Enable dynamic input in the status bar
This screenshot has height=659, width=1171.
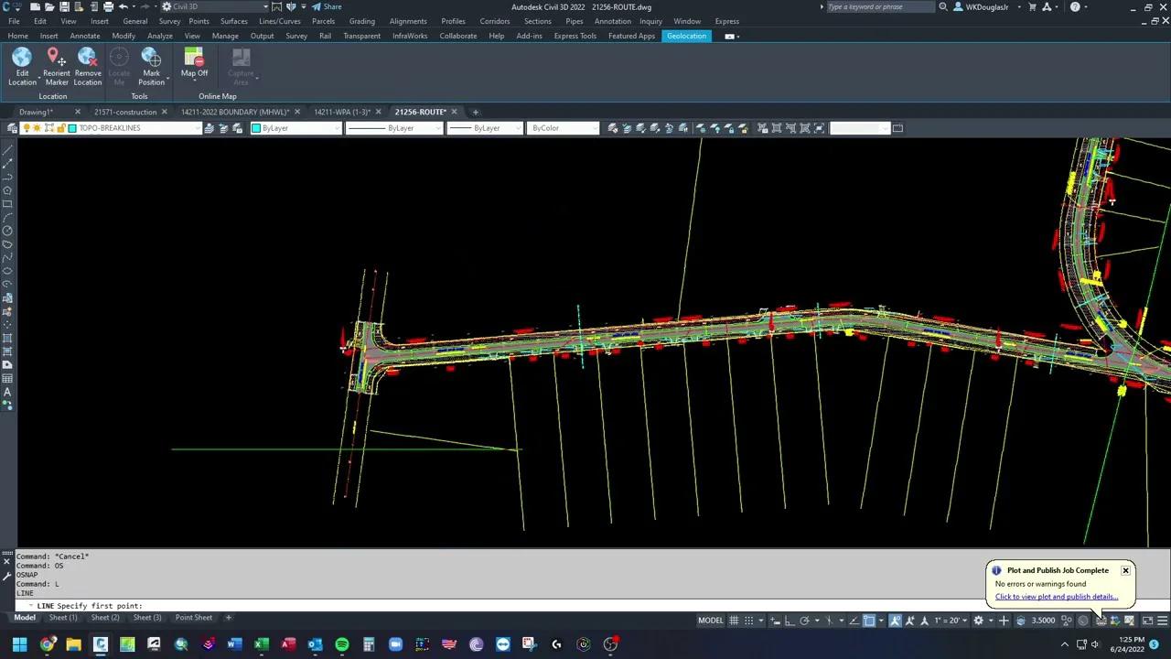click(774, 620)
